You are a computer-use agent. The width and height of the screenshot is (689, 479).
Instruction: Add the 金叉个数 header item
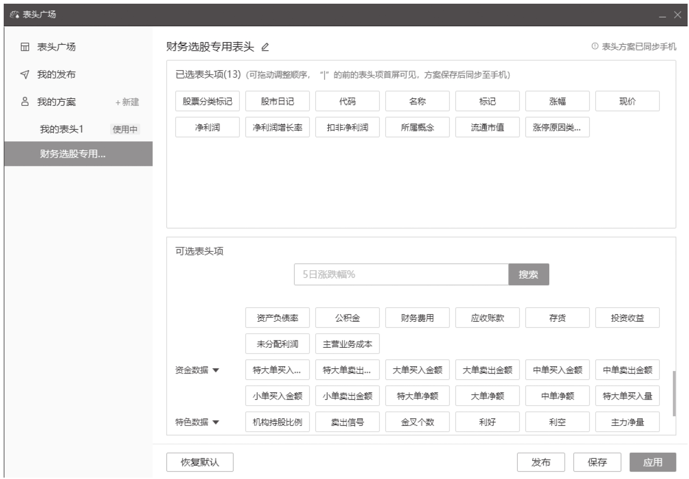tap(417, 422)
